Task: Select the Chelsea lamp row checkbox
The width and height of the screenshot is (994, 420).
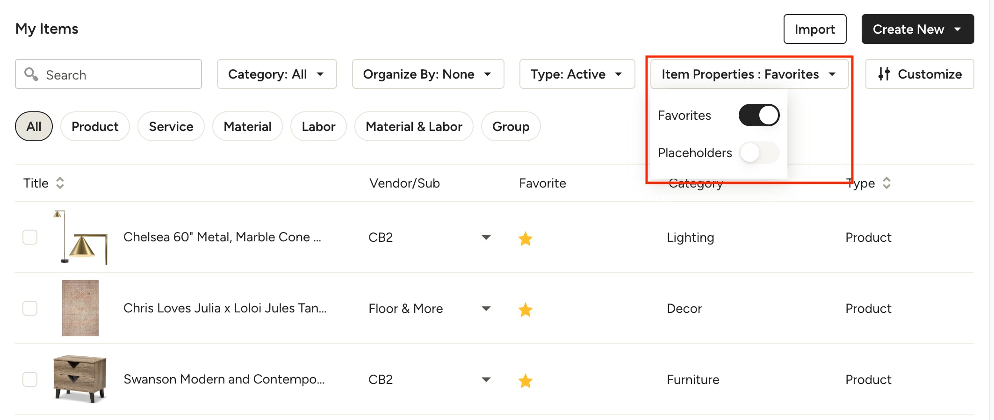Action: pyautogui.click(x=30, y=237)
